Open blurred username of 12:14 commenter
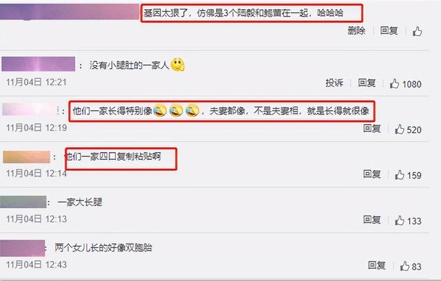The height and width of the screenshot is (281, 441). 26,157
